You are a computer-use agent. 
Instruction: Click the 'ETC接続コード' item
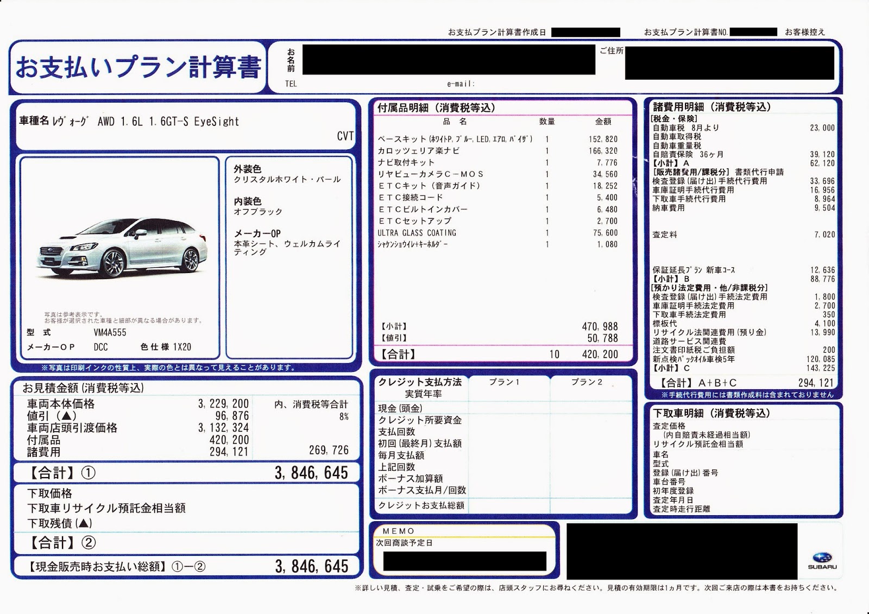(411, 198)
